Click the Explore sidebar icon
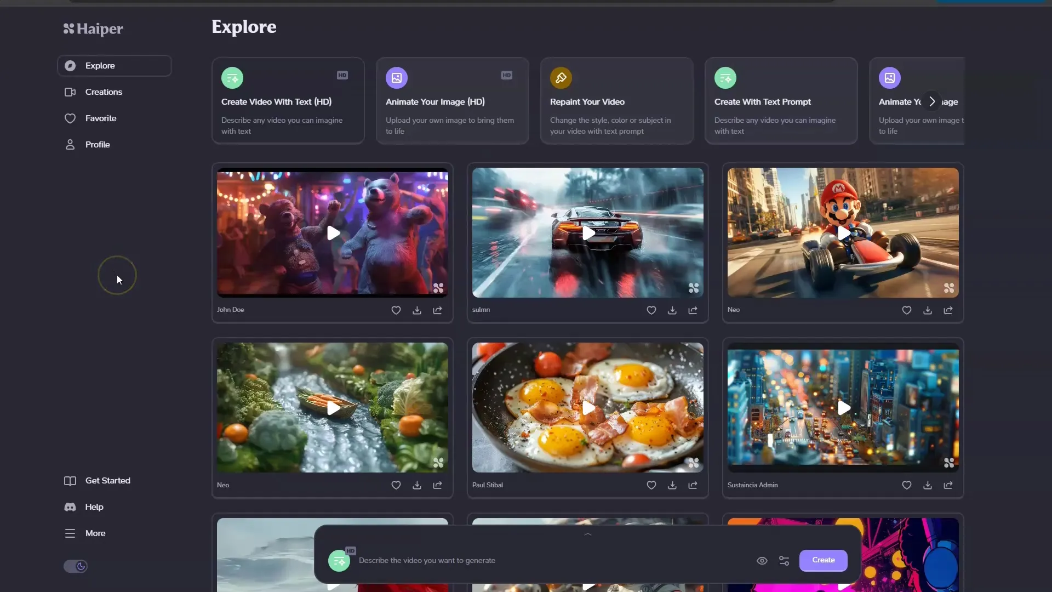 click(x=70, y=65)
